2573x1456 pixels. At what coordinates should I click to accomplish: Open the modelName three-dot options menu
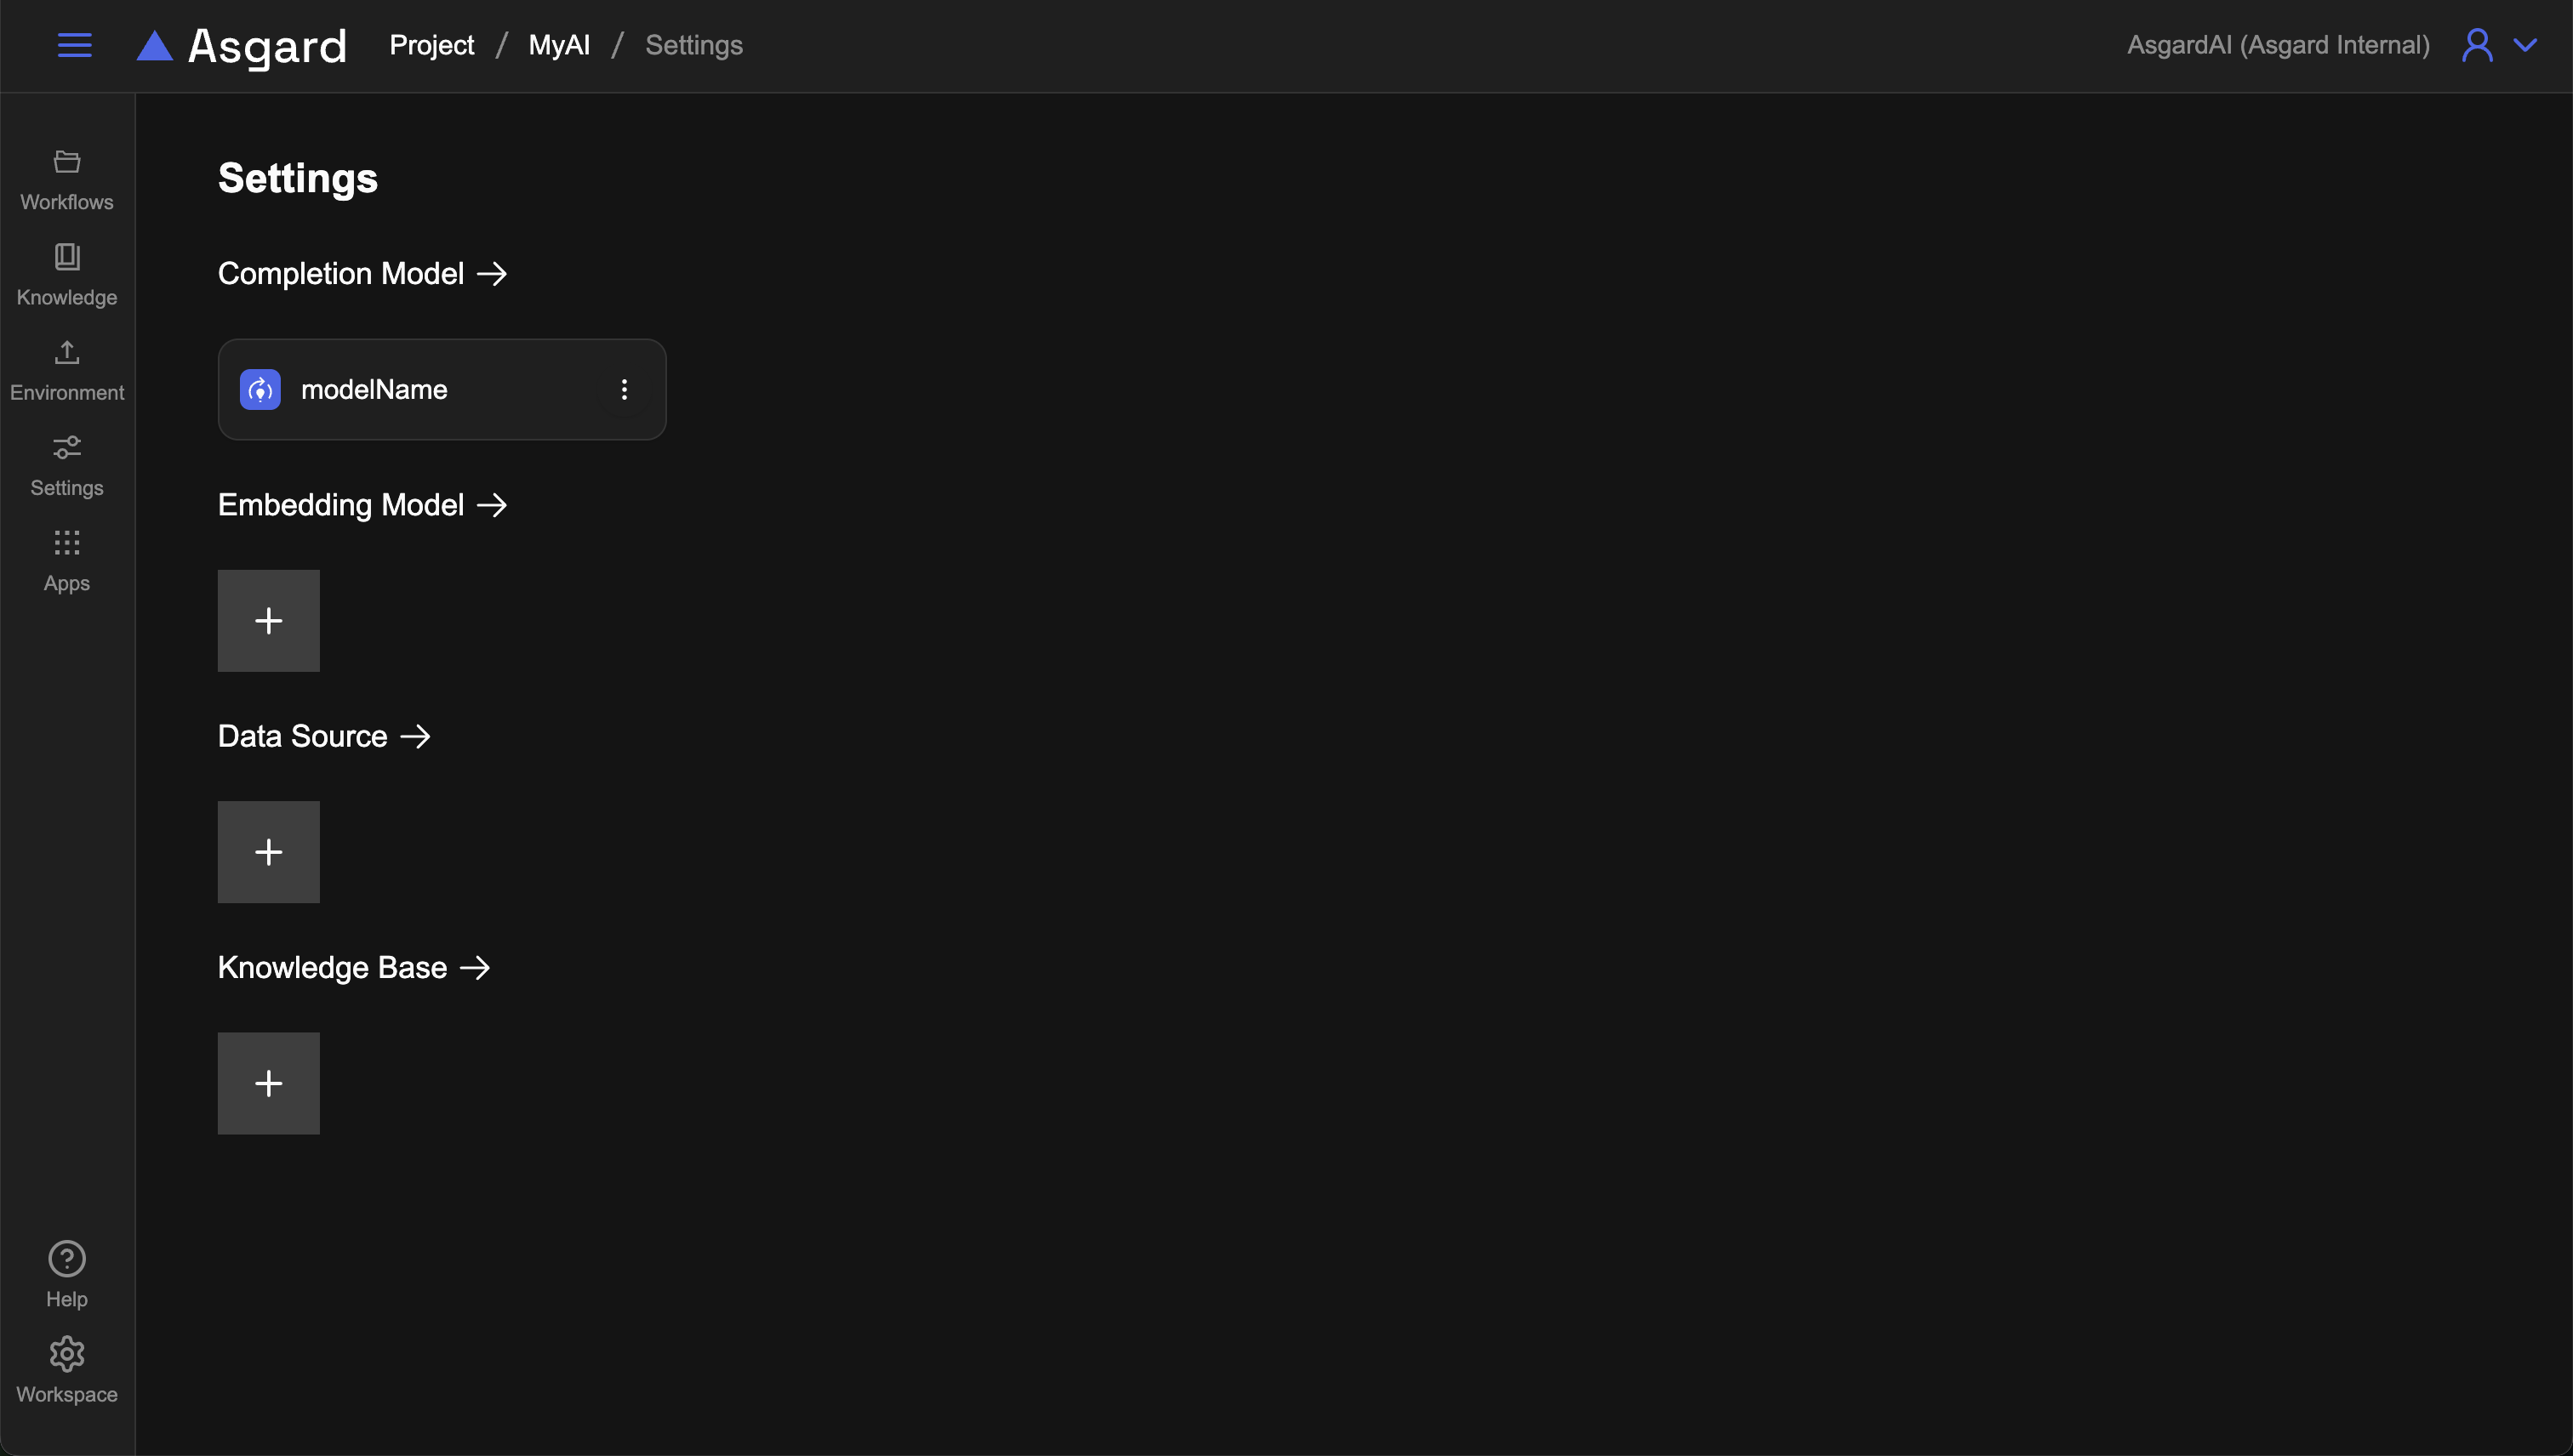point(625,390)
